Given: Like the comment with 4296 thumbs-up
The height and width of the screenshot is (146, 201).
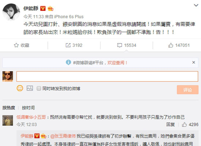Looking at the screenshot, I should (184, 124).
